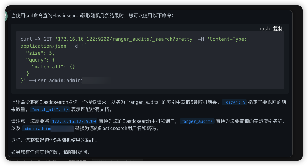
Task: Click the intro sentence mentioning curl命令
Action: tap(92, 15)
